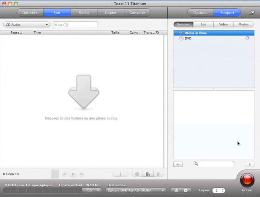This screenshot has width=260, height=197.
Task: Click the media browser pane divider handle
Action: click(214, 89)
